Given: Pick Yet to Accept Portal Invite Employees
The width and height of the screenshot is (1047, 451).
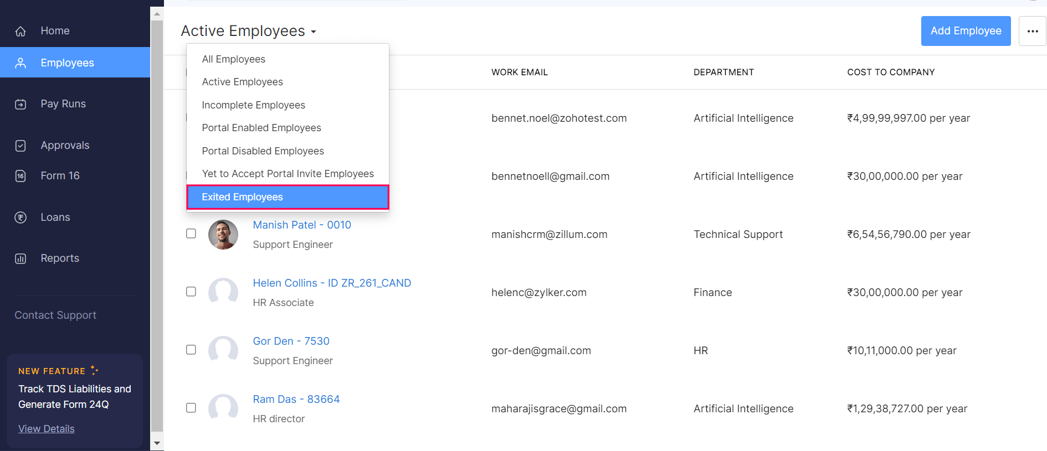Looking at the screenshot, I should pos(288,174).
